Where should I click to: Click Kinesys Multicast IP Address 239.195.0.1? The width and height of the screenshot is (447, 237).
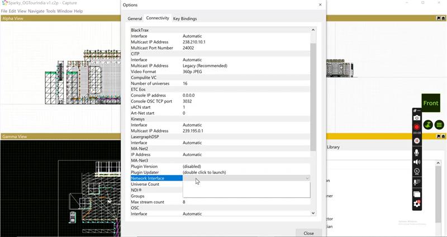pyautogui.click(x=193, y=131)
